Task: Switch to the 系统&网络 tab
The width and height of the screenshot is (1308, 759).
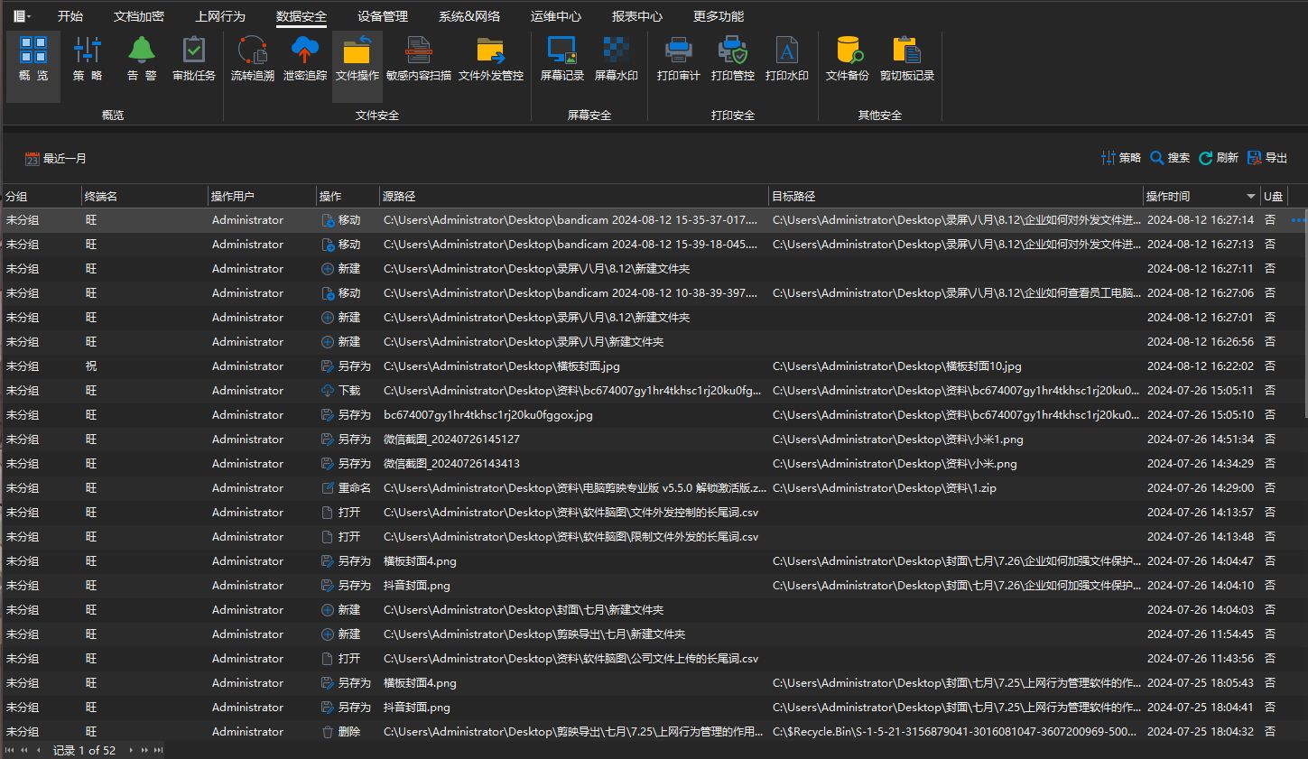Action: [x=469, y=16]
